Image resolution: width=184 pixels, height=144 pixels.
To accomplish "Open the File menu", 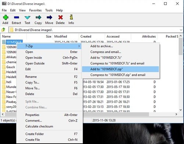I will tap(4, 10).
